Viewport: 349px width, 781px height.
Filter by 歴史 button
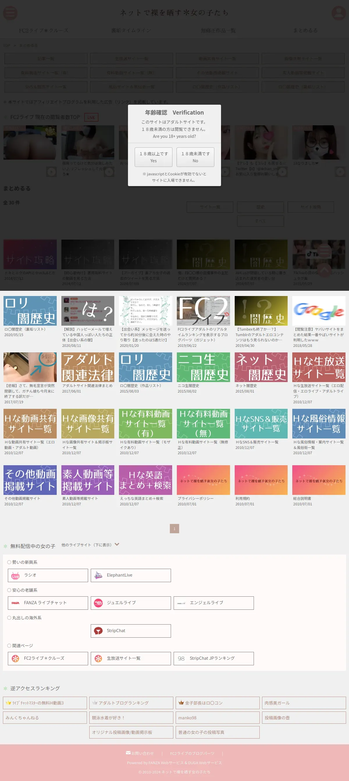pos(261,207)
